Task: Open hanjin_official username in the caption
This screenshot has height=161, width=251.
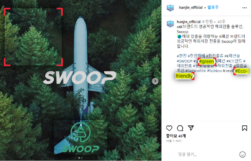Action: (189, 22)
